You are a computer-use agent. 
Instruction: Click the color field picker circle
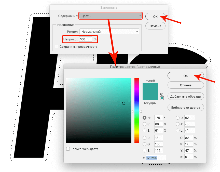tap(123, 103)
